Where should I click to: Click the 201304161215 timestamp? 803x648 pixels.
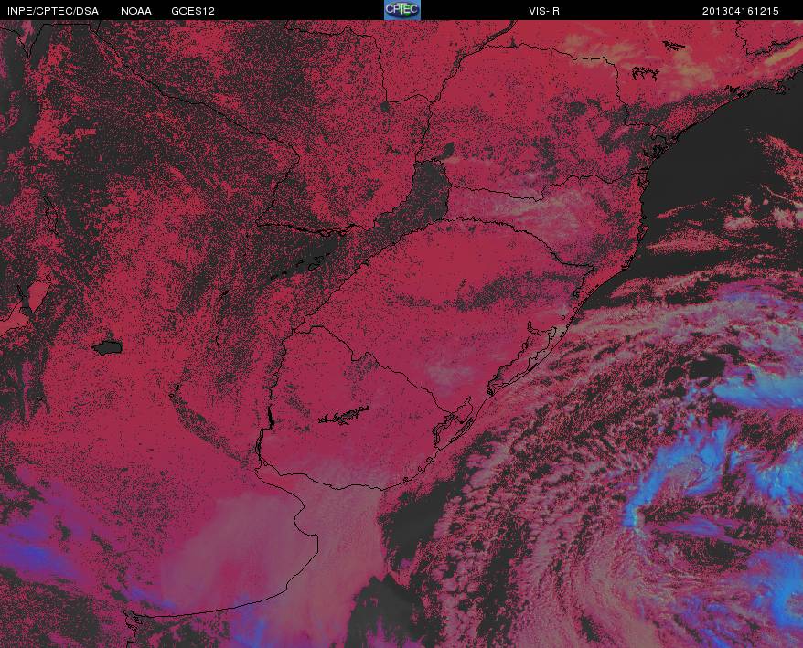click(x=740, y=11)
